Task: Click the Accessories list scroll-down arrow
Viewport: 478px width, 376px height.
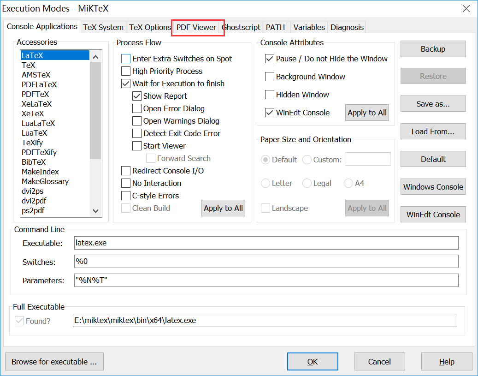Action: tap(95, 211)
